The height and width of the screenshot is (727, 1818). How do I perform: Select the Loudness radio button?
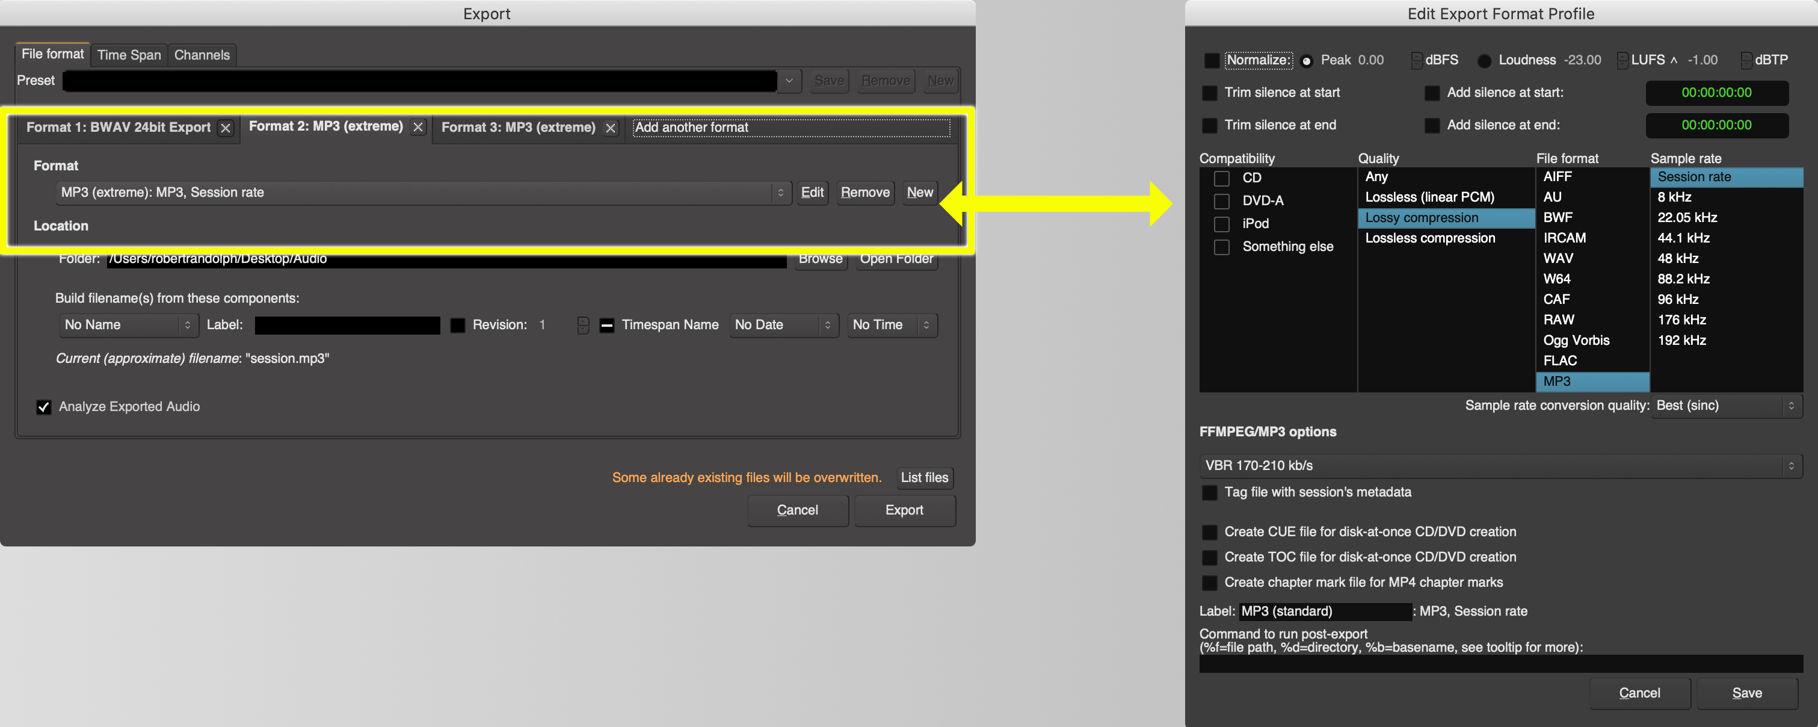point(1484,61)
